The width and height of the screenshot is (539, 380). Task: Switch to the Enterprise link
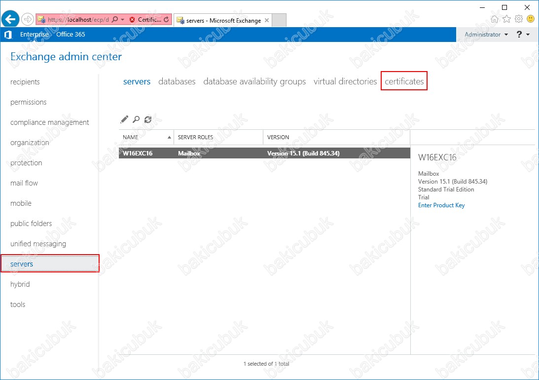point(35,35)
